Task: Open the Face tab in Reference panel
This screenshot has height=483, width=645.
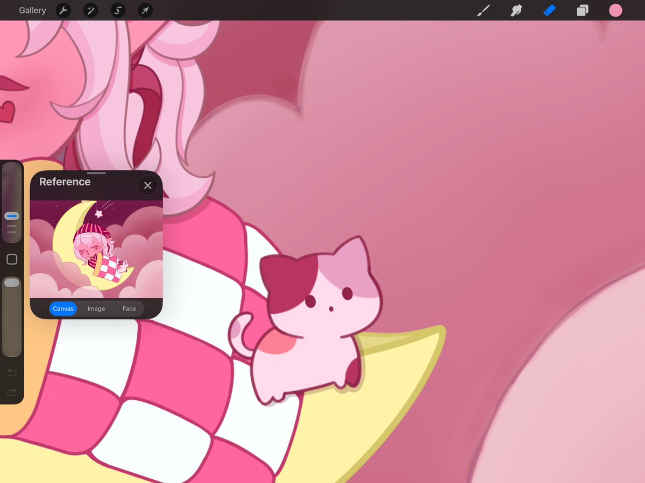Action: [129, 308]
